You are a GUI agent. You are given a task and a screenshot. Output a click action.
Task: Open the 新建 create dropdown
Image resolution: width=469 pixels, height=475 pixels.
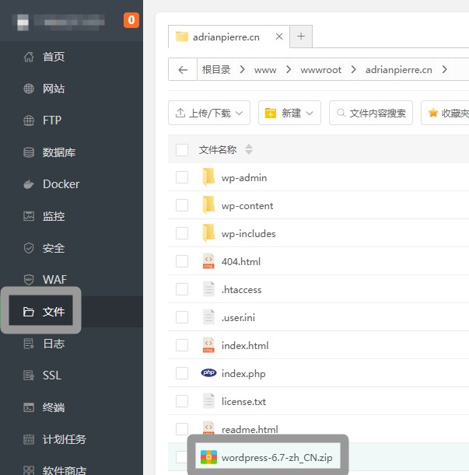pyautogui.click(x=289, y=113)
